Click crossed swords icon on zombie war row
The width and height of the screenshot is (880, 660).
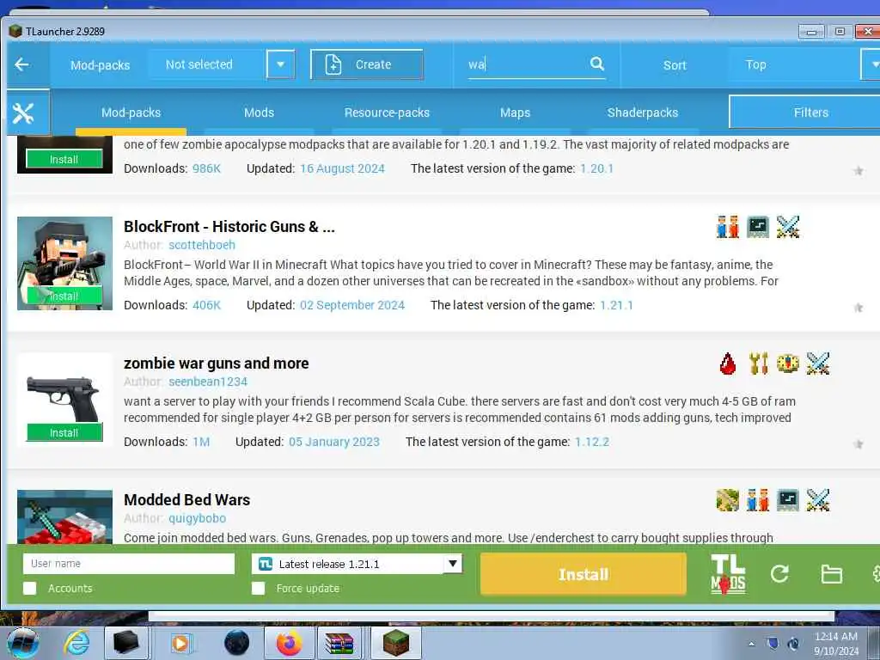click(x=818, y=364)
